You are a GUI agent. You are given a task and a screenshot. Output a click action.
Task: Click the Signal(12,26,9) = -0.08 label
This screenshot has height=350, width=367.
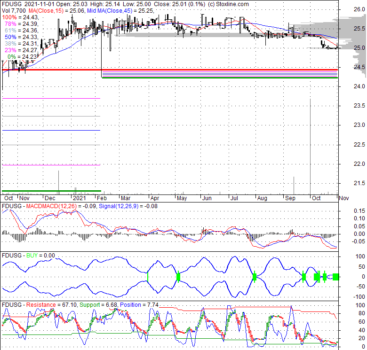[x=128, y=206]
